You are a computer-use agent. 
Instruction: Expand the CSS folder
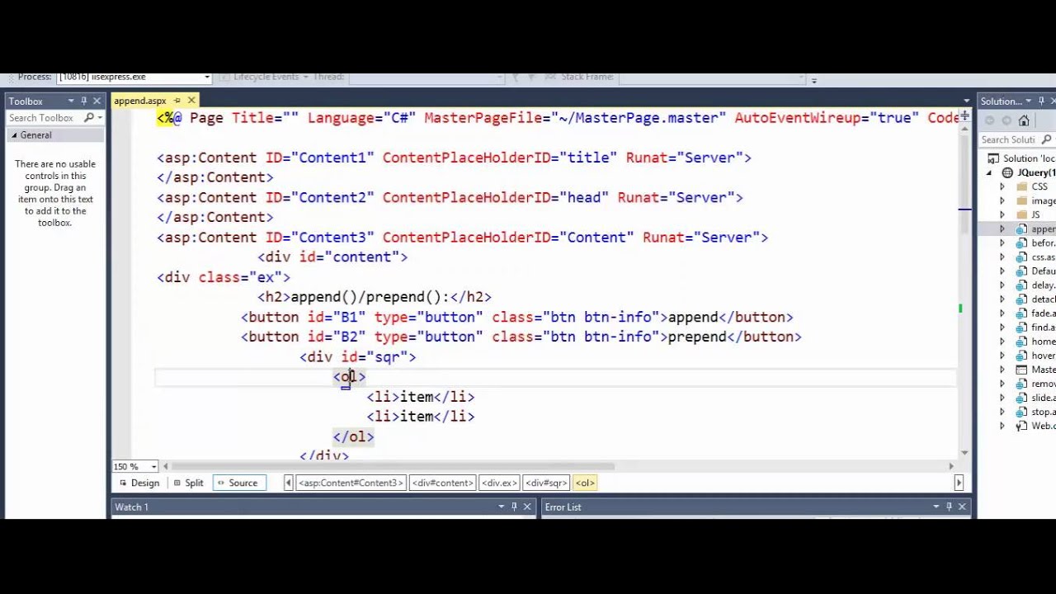pos(1002,186)
